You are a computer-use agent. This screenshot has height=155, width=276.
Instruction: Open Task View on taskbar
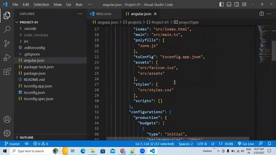(73, 151)
